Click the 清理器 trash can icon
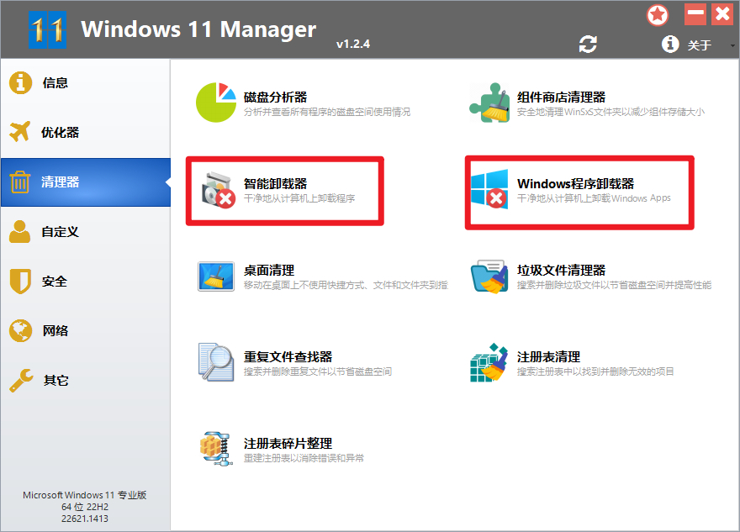The height and width of the screenshot is (532, 740). (20, 182)
